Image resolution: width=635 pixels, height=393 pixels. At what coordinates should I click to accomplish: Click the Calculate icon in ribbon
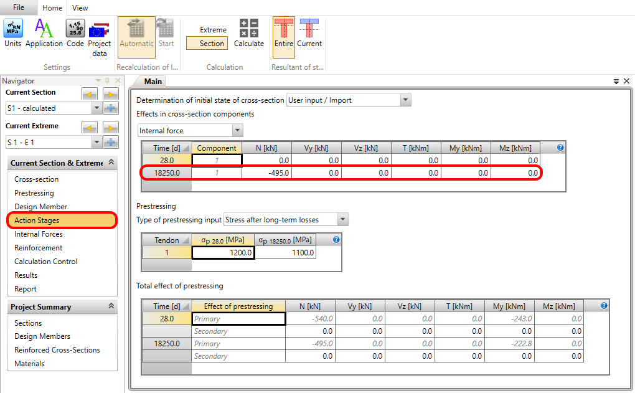tap(249, 33)
